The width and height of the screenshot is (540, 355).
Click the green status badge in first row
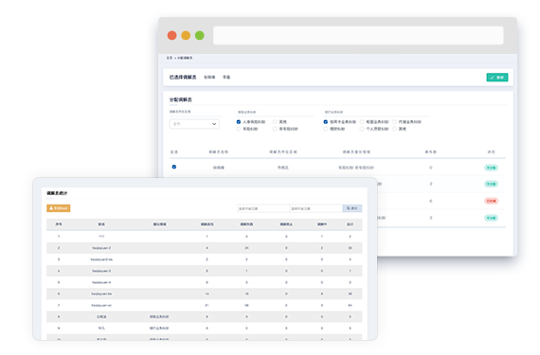pos(491,168)
